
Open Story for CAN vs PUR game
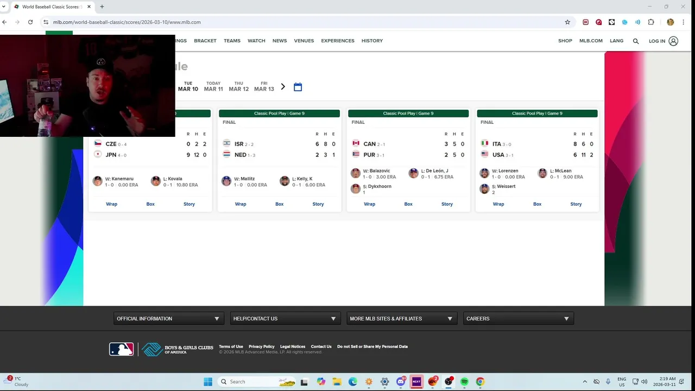pos(447,204)
